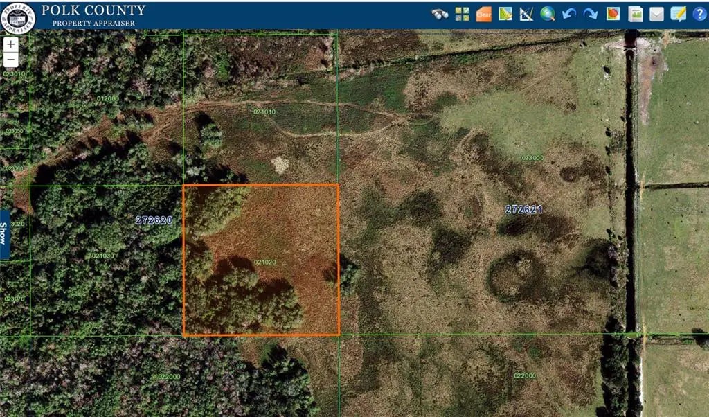Image resolution: width=709 pixels, height=417 pixels.
Task: Zoom in using the plus button
Action: tap(11, 44)
